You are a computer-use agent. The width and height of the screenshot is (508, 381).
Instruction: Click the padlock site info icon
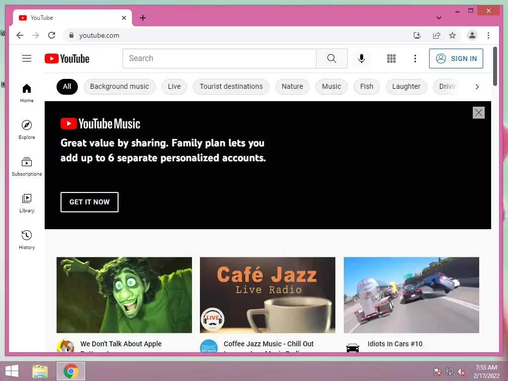71,35
